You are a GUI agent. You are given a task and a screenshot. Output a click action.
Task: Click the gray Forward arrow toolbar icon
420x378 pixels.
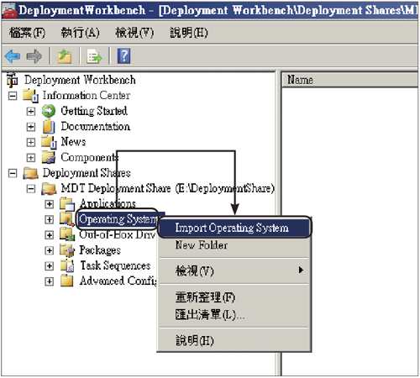[x=34, y=56]
